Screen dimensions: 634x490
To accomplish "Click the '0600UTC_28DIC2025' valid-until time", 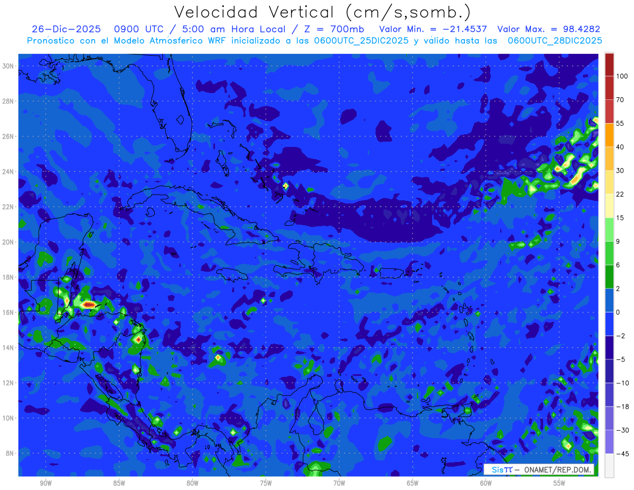I will pos(555,40).
